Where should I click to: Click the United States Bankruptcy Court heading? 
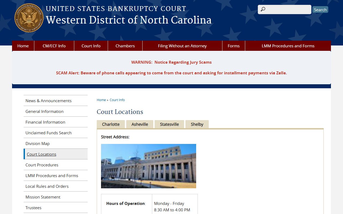(x=116, y=9)
